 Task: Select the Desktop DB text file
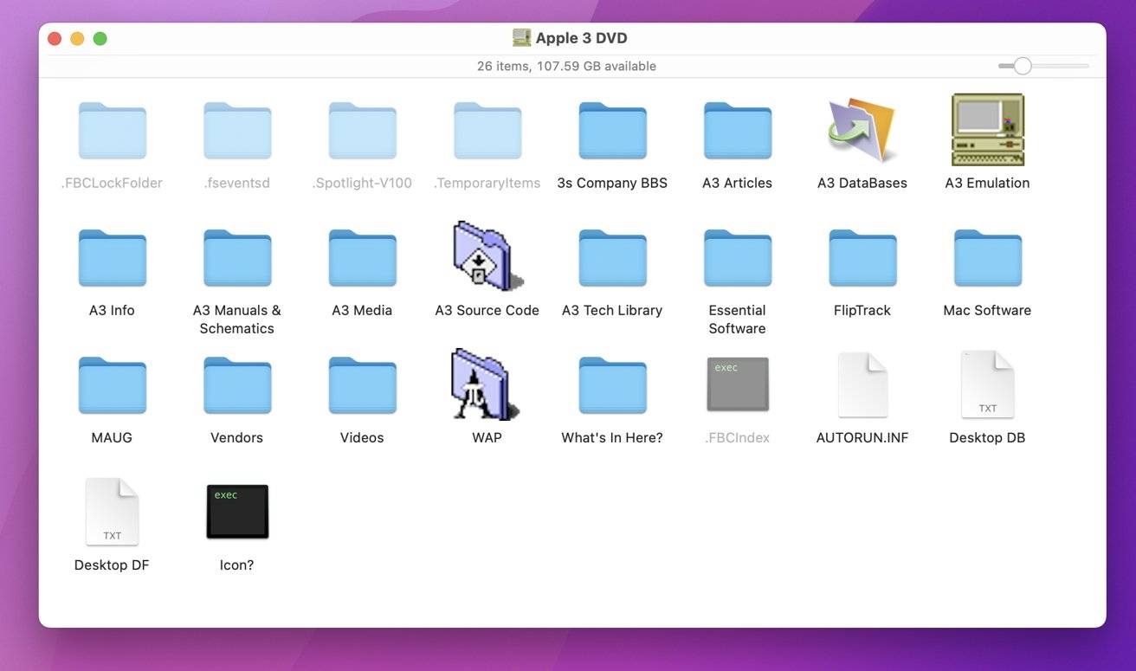(987, 384)
